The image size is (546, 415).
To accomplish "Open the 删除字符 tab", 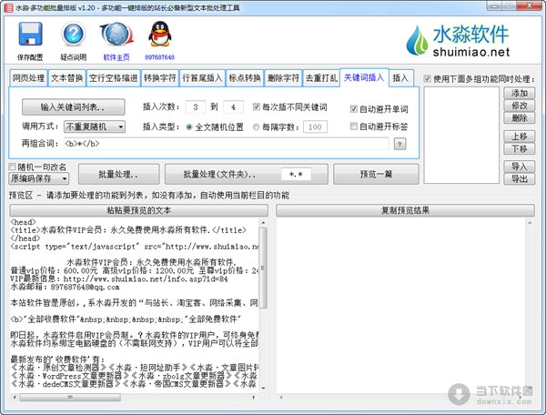I will coord(283,78).
